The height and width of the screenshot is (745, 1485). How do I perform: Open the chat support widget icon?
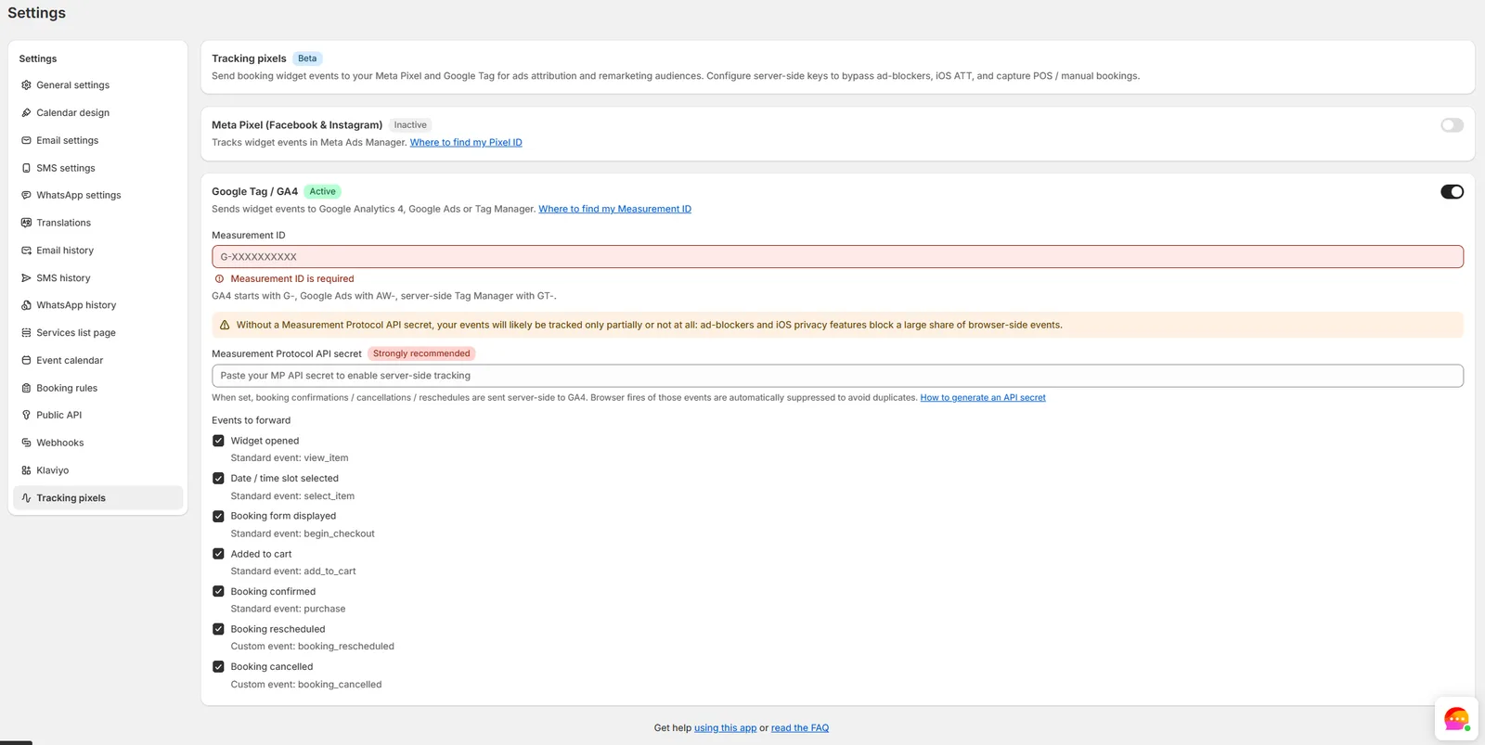click(1456, 719)
